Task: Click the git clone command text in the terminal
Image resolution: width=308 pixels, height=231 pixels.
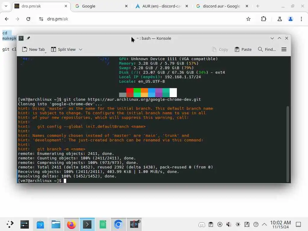Action: [132, 99]
